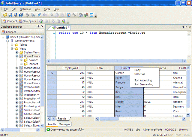Select the Person.vState view in the tree
Image resolution: width=192 pixels, height=137 pixels.
pyautogui.click(x=32, y=91)
